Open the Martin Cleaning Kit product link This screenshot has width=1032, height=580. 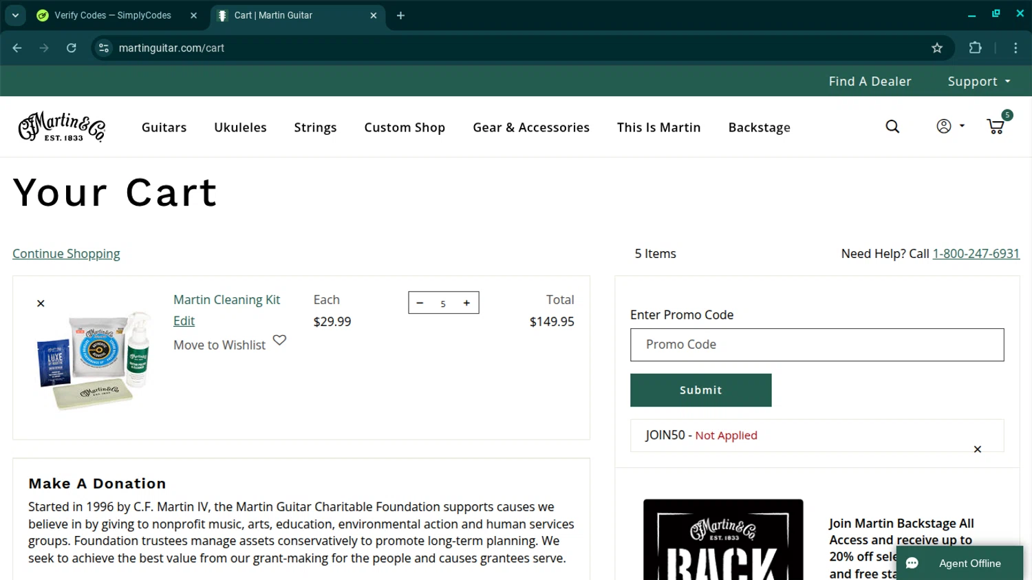[x=226, y=300]
